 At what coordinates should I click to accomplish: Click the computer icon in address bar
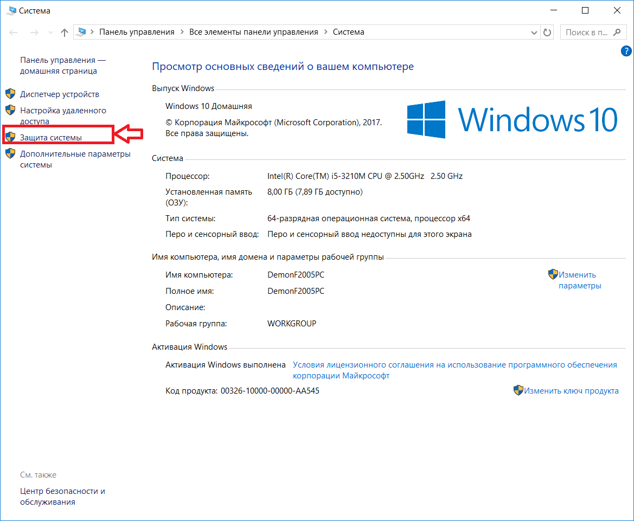pyautogui.click(x=82, y=32)
